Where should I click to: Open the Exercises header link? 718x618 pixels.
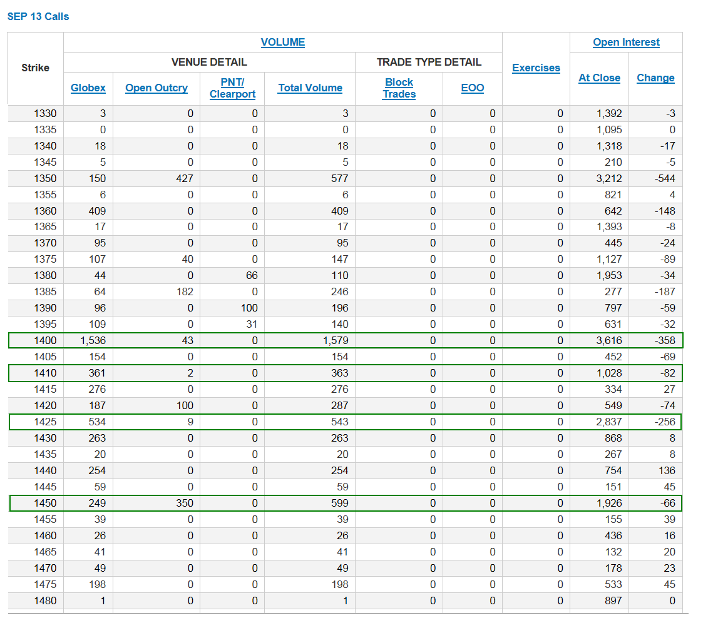[x=536, y=68]
